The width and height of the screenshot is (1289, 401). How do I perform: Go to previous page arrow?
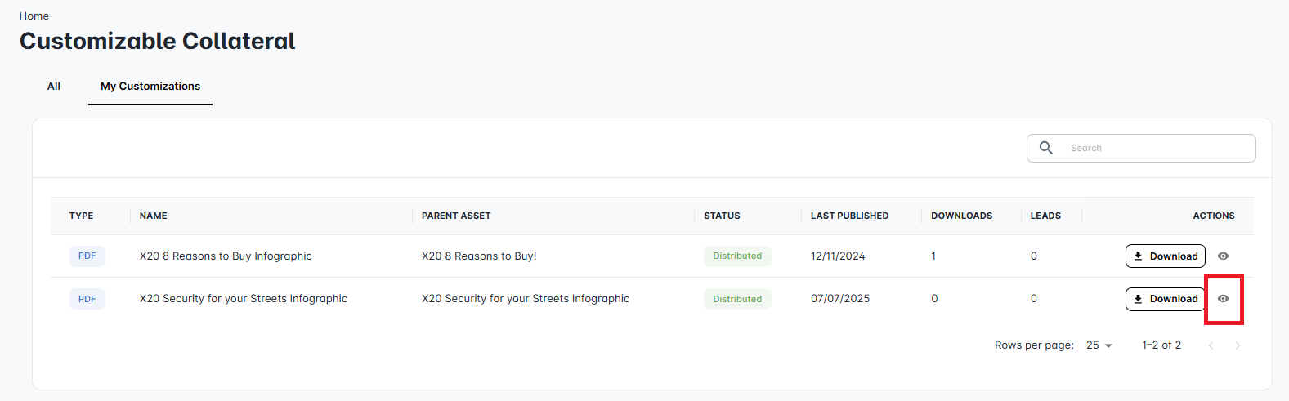point(1211,345)
